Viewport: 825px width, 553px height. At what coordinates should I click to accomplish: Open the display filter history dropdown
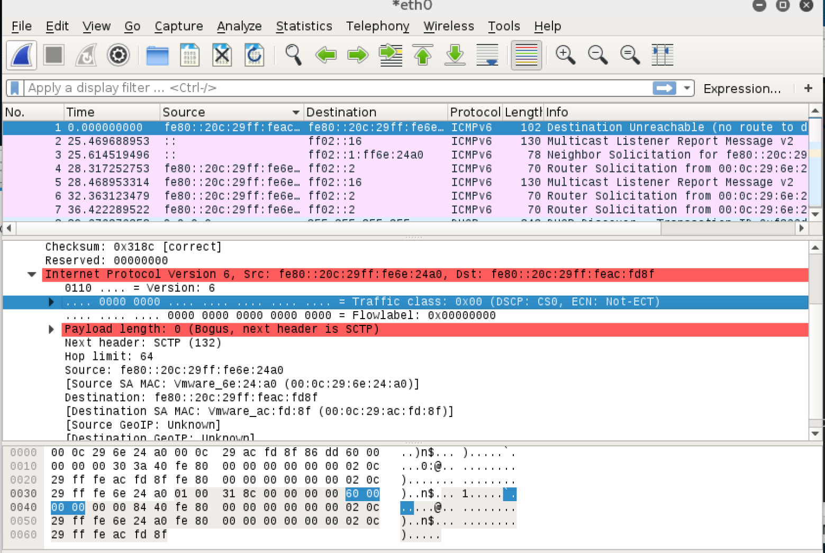687,88
